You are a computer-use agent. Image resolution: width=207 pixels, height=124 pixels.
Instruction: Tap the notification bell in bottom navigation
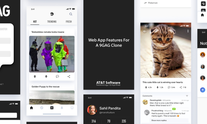[62, 108]
